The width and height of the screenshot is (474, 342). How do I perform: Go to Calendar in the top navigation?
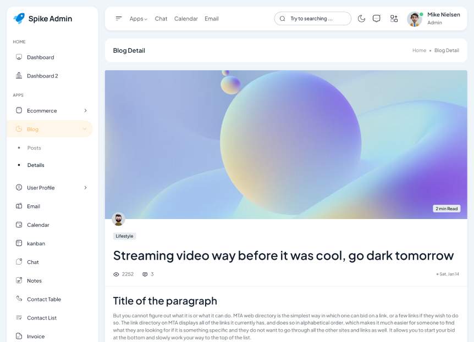(x=186, y=19)
